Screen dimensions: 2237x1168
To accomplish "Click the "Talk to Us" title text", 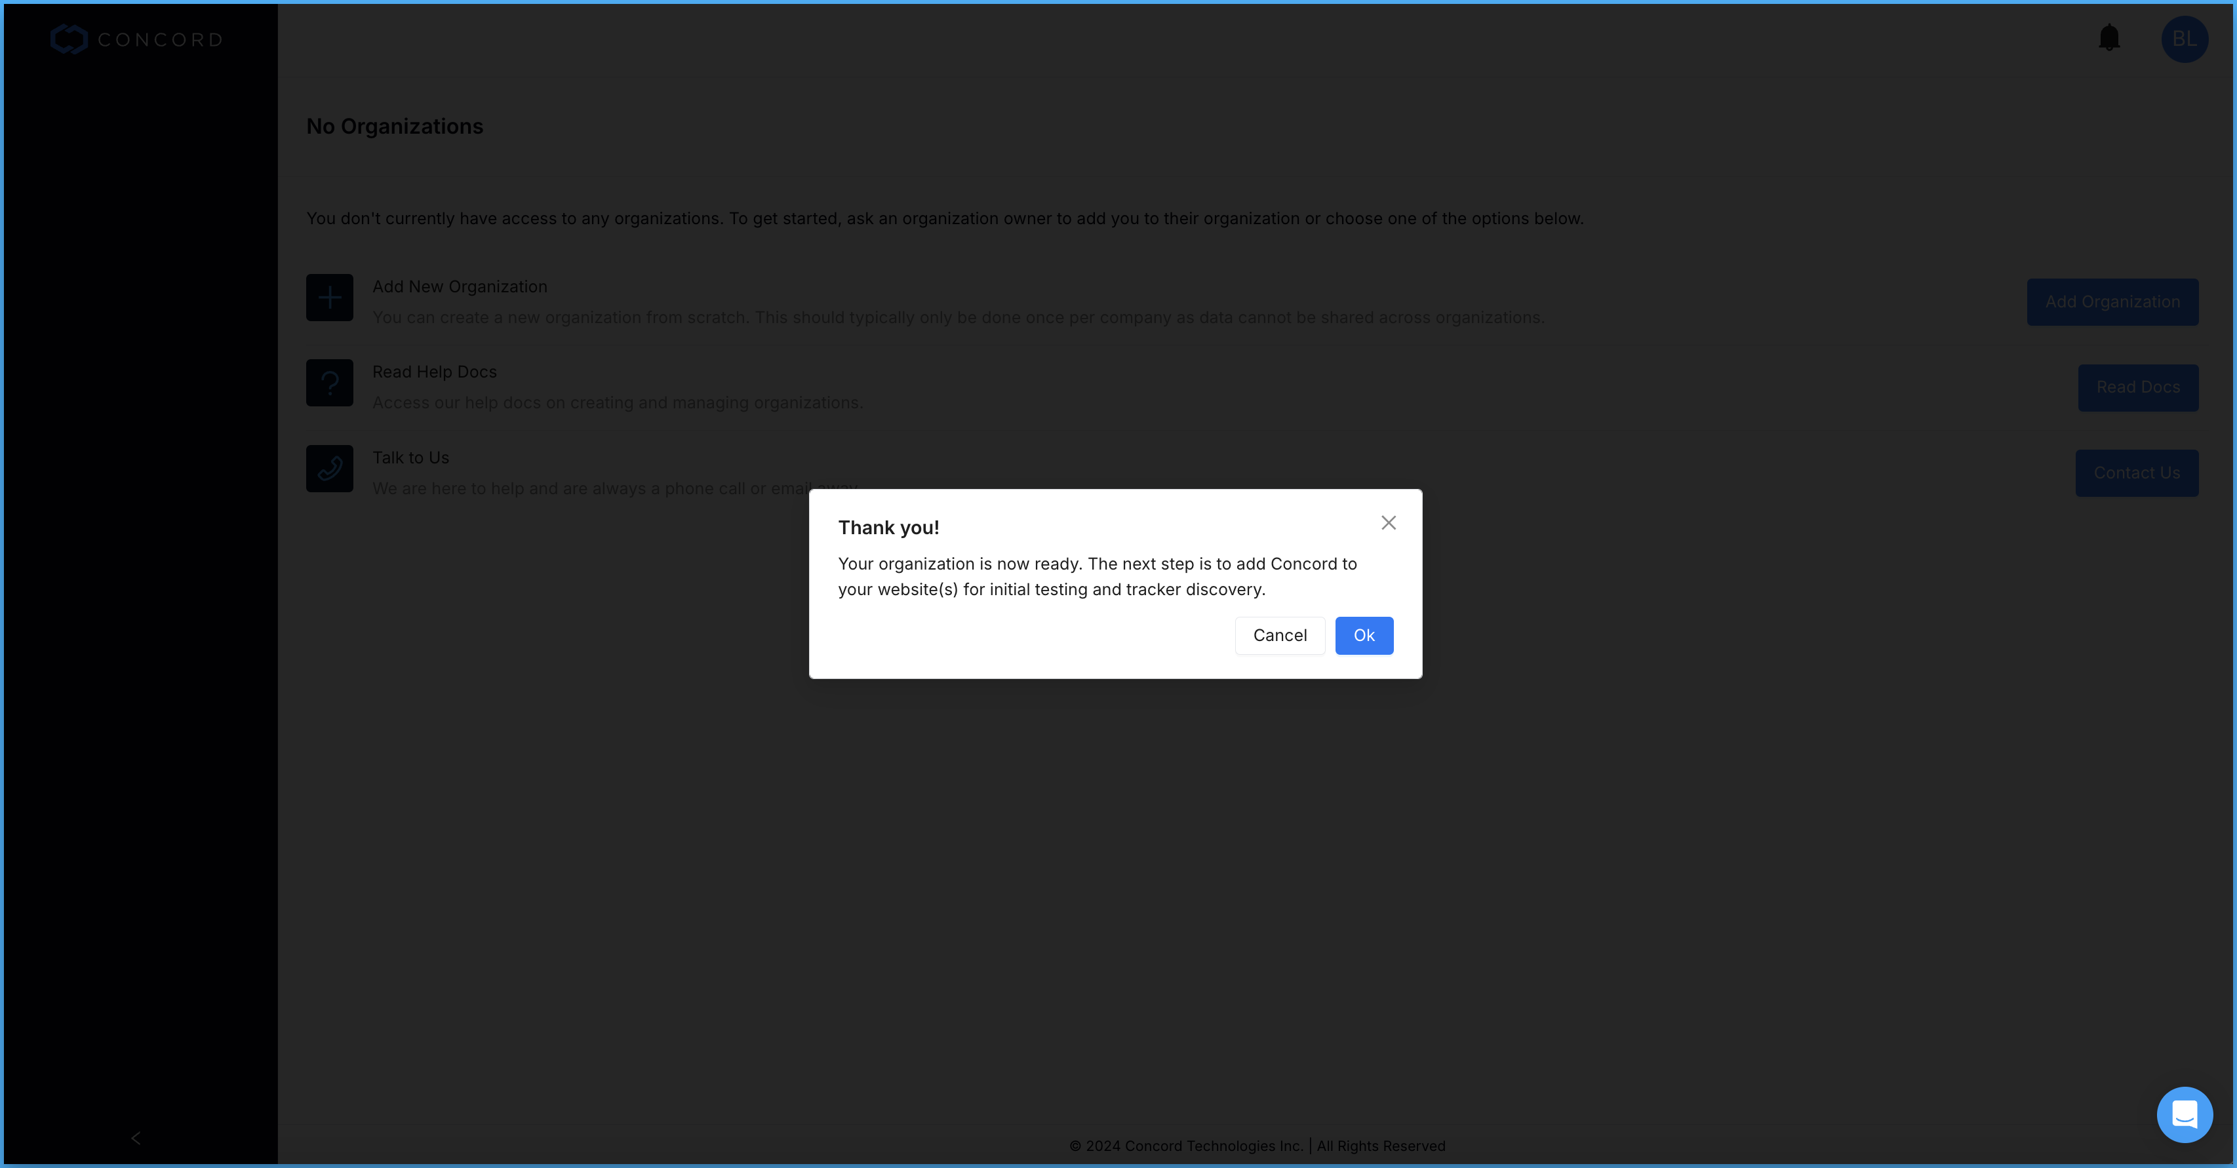I will pyautogui.click(x=410, y=457).
